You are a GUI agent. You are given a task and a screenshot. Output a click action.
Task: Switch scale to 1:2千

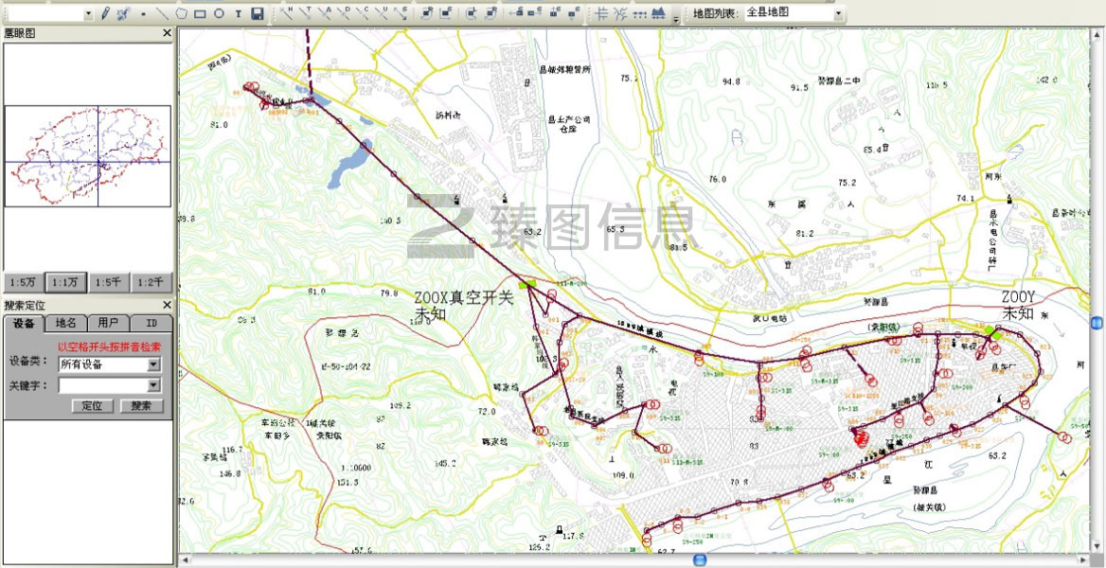[152, 282]
